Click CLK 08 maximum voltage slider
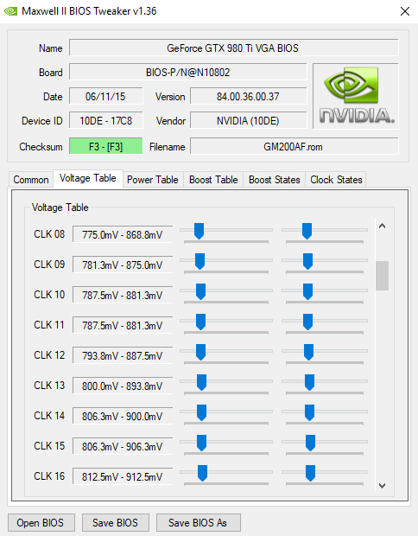Screen dimensions: 418x536 (325, 233)
